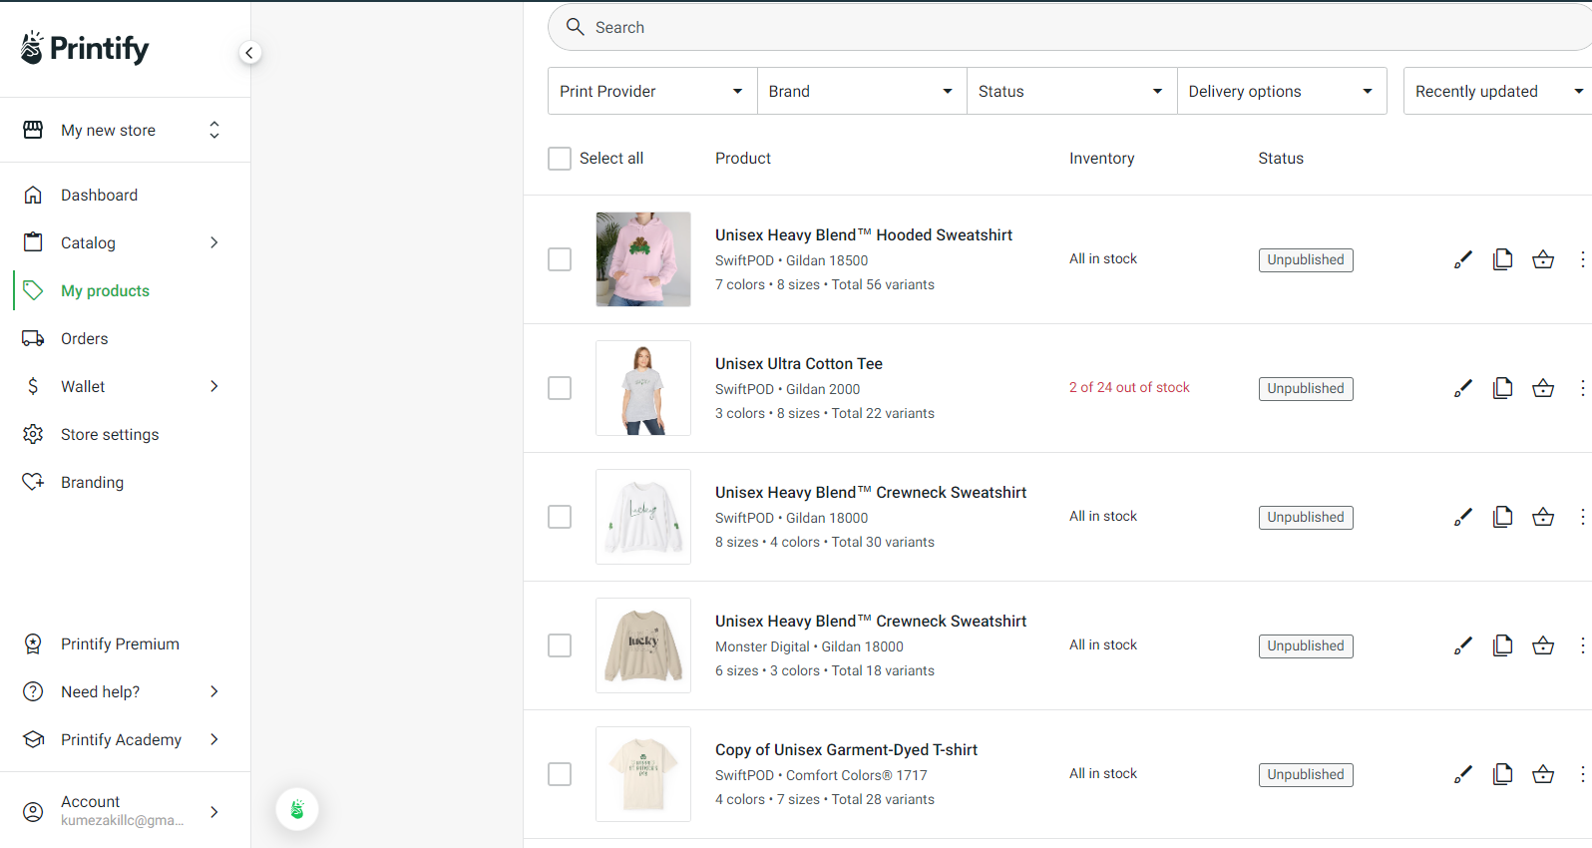Click the pink Hooded Sweatshirt thumbnail
The width and height of the screenshot is (1592, 848).
(x=643, y=259)
